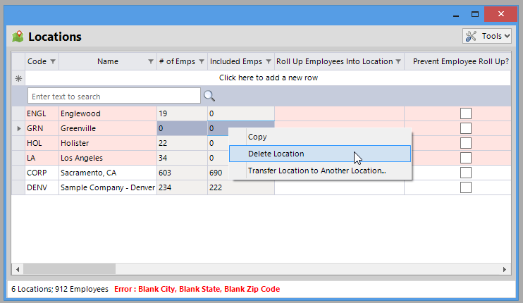Screen dimensions: 523x303
Task: Click the new row asterisk indicator
Action: [18, 78]
